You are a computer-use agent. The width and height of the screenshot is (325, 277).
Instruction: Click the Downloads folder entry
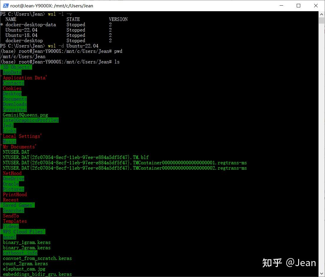point(14,104)
